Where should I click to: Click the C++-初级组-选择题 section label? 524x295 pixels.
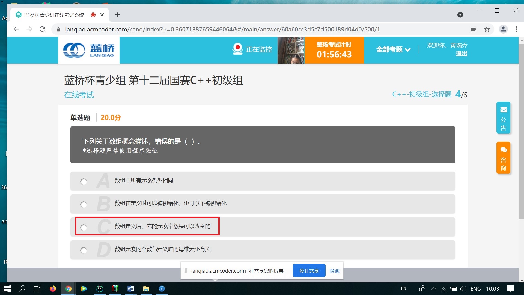click(422, 94)
